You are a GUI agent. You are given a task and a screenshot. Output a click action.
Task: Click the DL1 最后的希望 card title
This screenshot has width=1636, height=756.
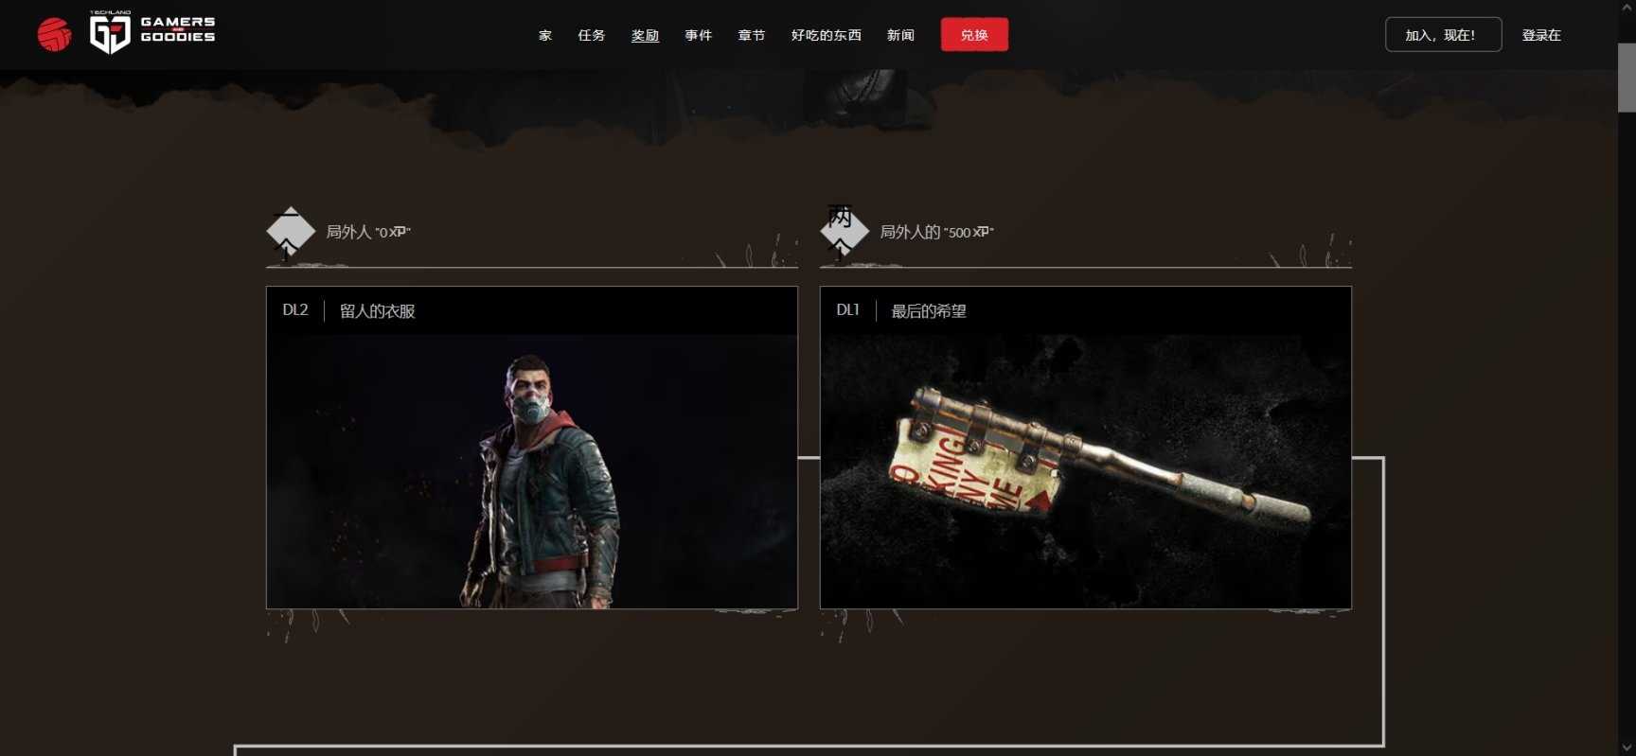(x=901, y=310)
